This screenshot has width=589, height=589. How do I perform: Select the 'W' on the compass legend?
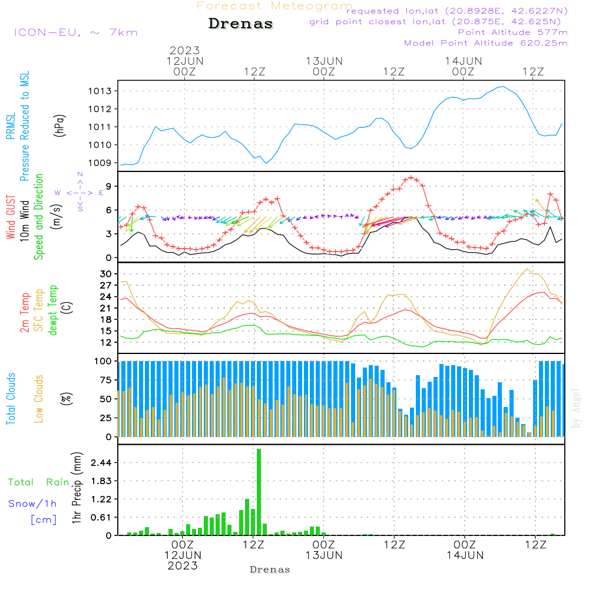[58, 193]
